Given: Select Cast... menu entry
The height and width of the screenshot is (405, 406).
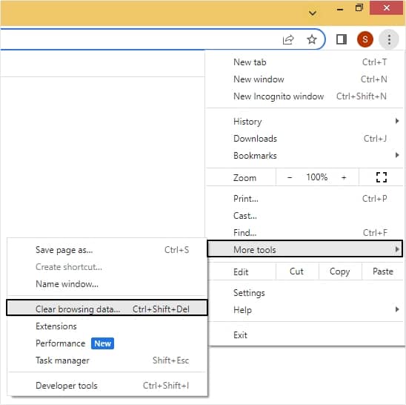Looking at the screenshot, I should tap(304, 216).
